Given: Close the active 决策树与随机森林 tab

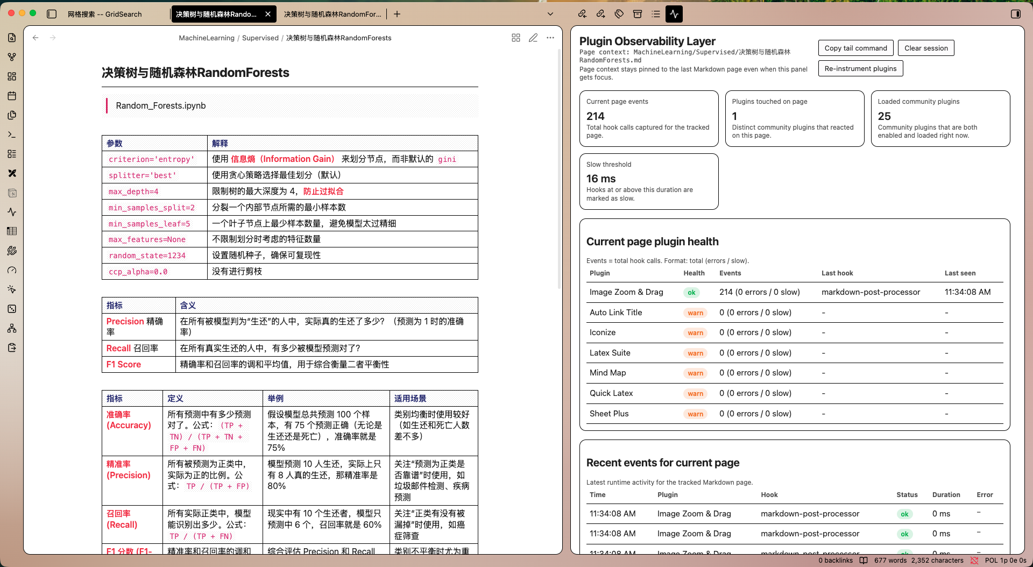Looking at the screenshot, I should pos(268,14).
